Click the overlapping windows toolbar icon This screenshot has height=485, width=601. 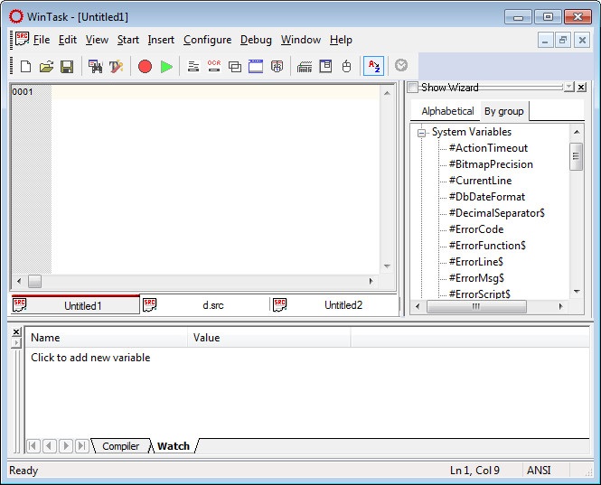(x=235, y=67)
